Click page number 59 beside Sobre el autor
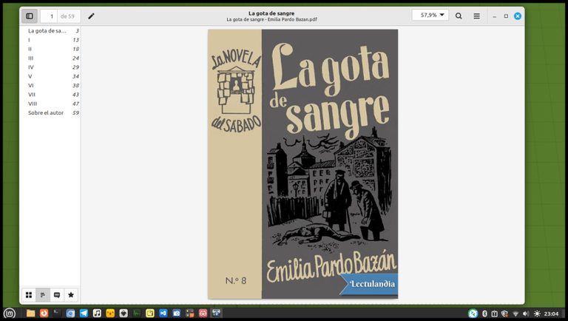Image resolution: width=568 pixels, height=321 pixels. point(75,112)
